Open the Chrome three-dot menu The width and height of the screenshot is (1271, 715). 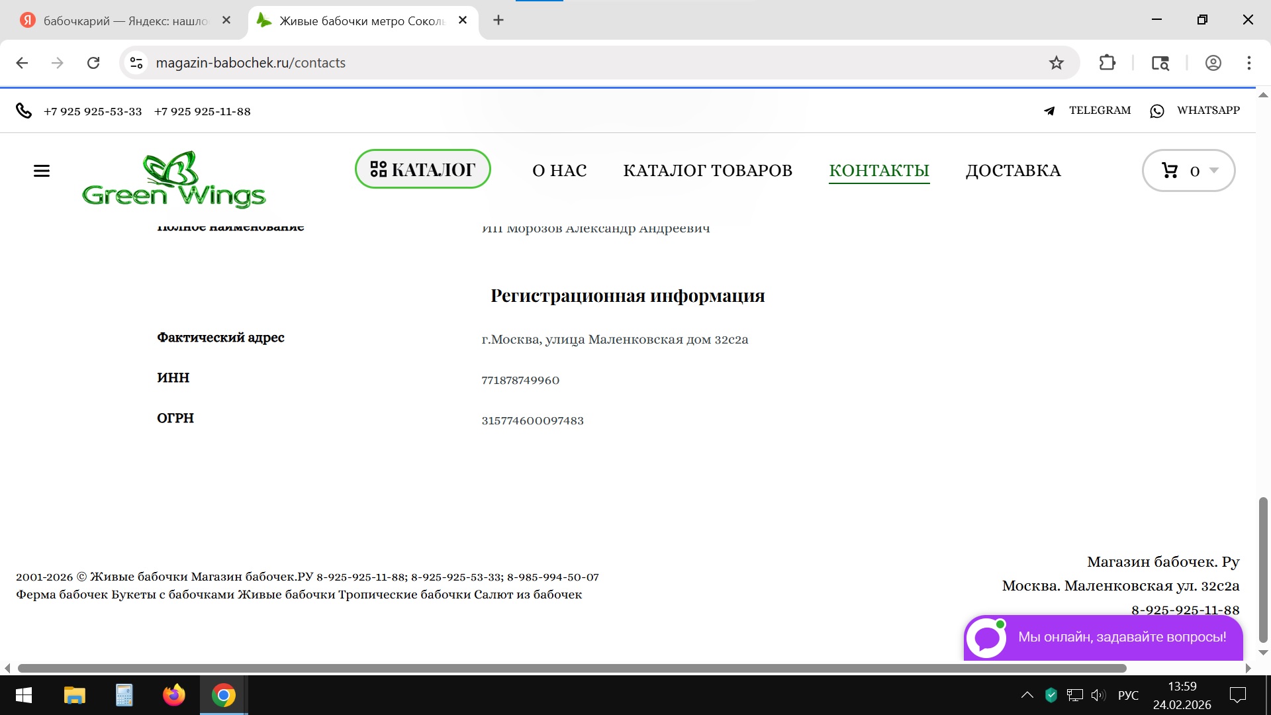coord(1248,63)
